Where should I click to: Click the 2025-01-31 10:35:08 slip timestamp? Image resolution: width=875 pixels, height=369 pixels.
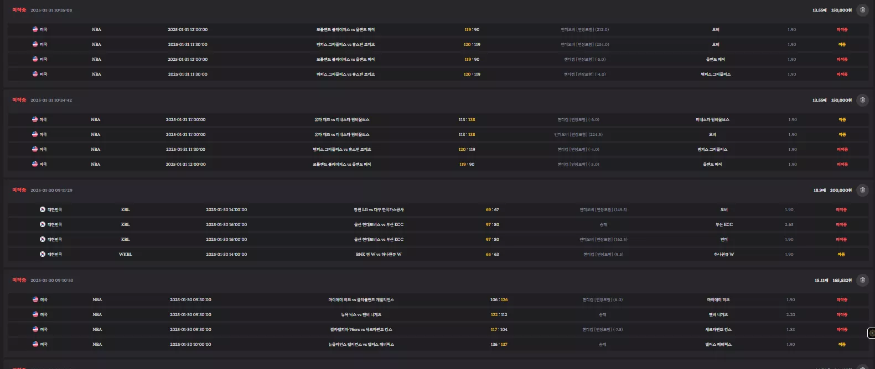coord(51,10)
